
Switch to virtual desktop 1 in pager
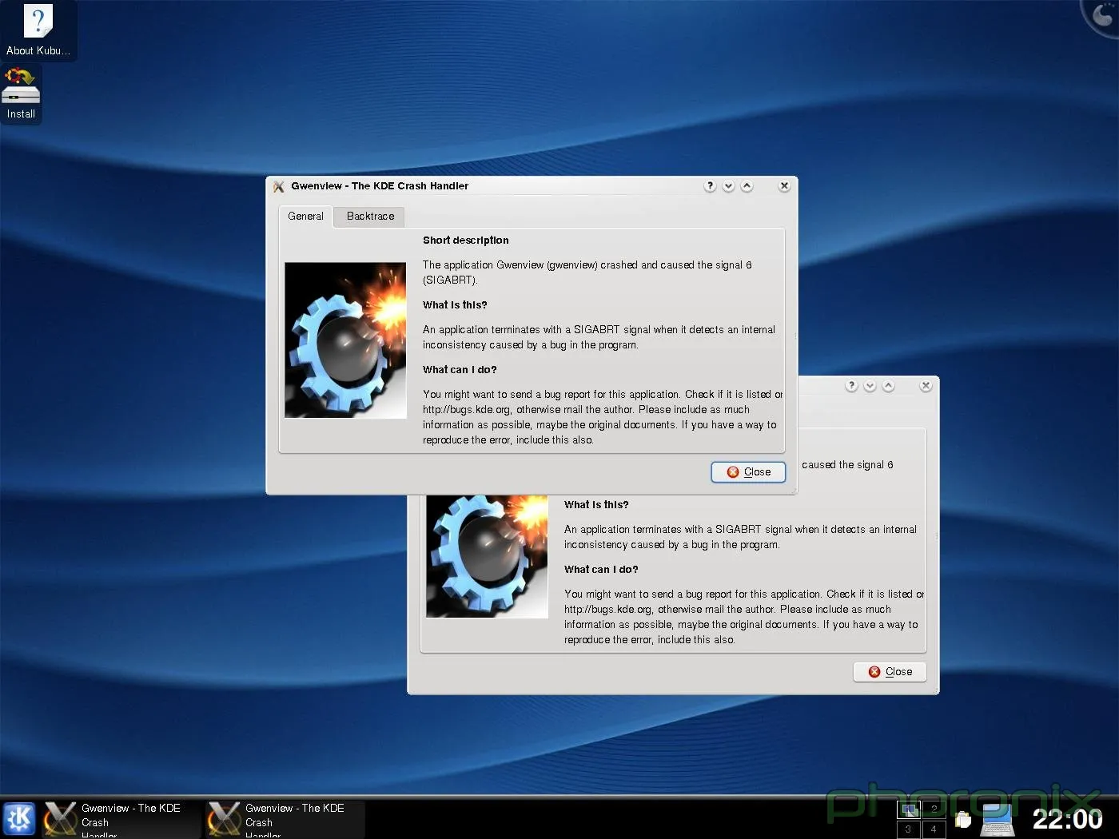(909, 809)
